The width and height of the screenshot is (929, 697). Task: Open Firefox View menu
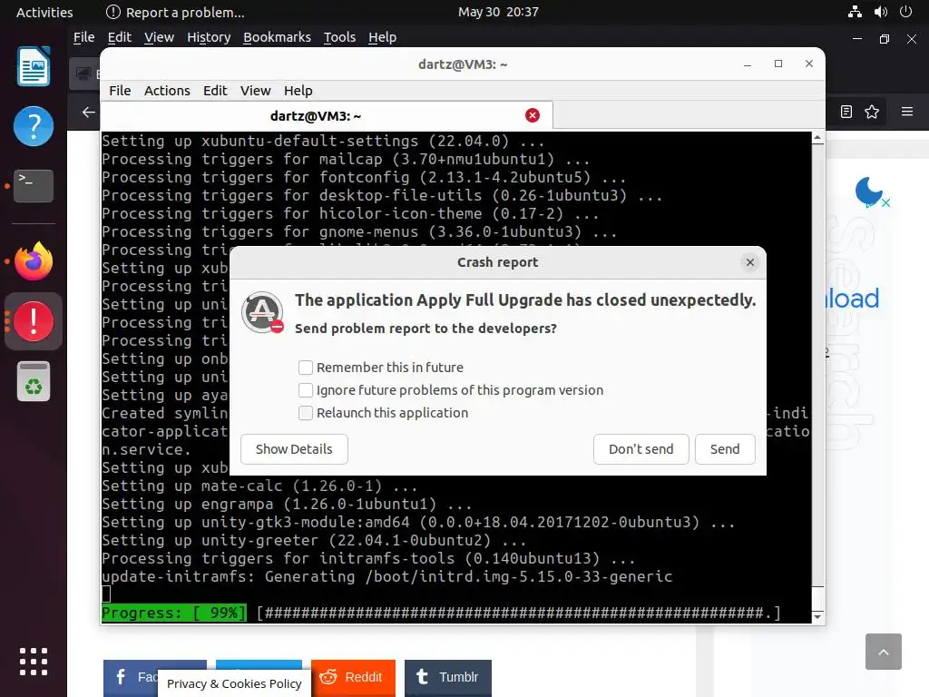click(x=159, y=37)
